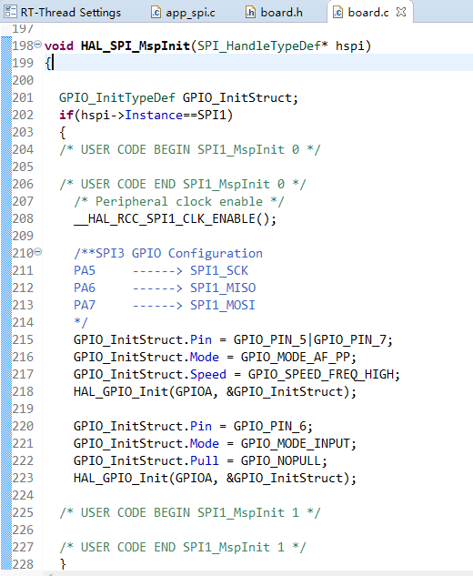Click the board.h header file icon
Viewport: 473px width, 576px height.
pos(250,12)
